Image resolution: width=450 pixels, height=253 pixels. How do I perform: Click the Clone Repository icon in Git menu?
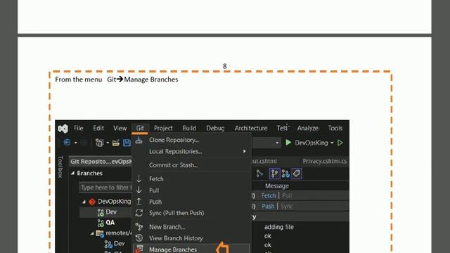pyautogui.click(x=139, y=140)
